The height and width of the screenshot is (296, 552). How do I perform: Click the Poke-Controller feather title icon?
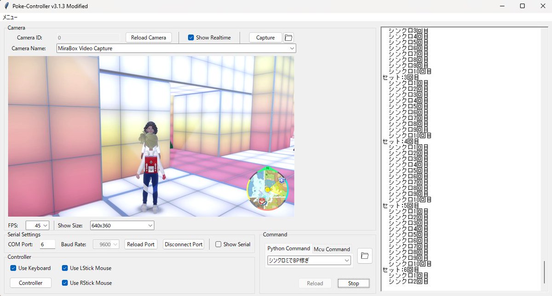[x=7, y=6]
